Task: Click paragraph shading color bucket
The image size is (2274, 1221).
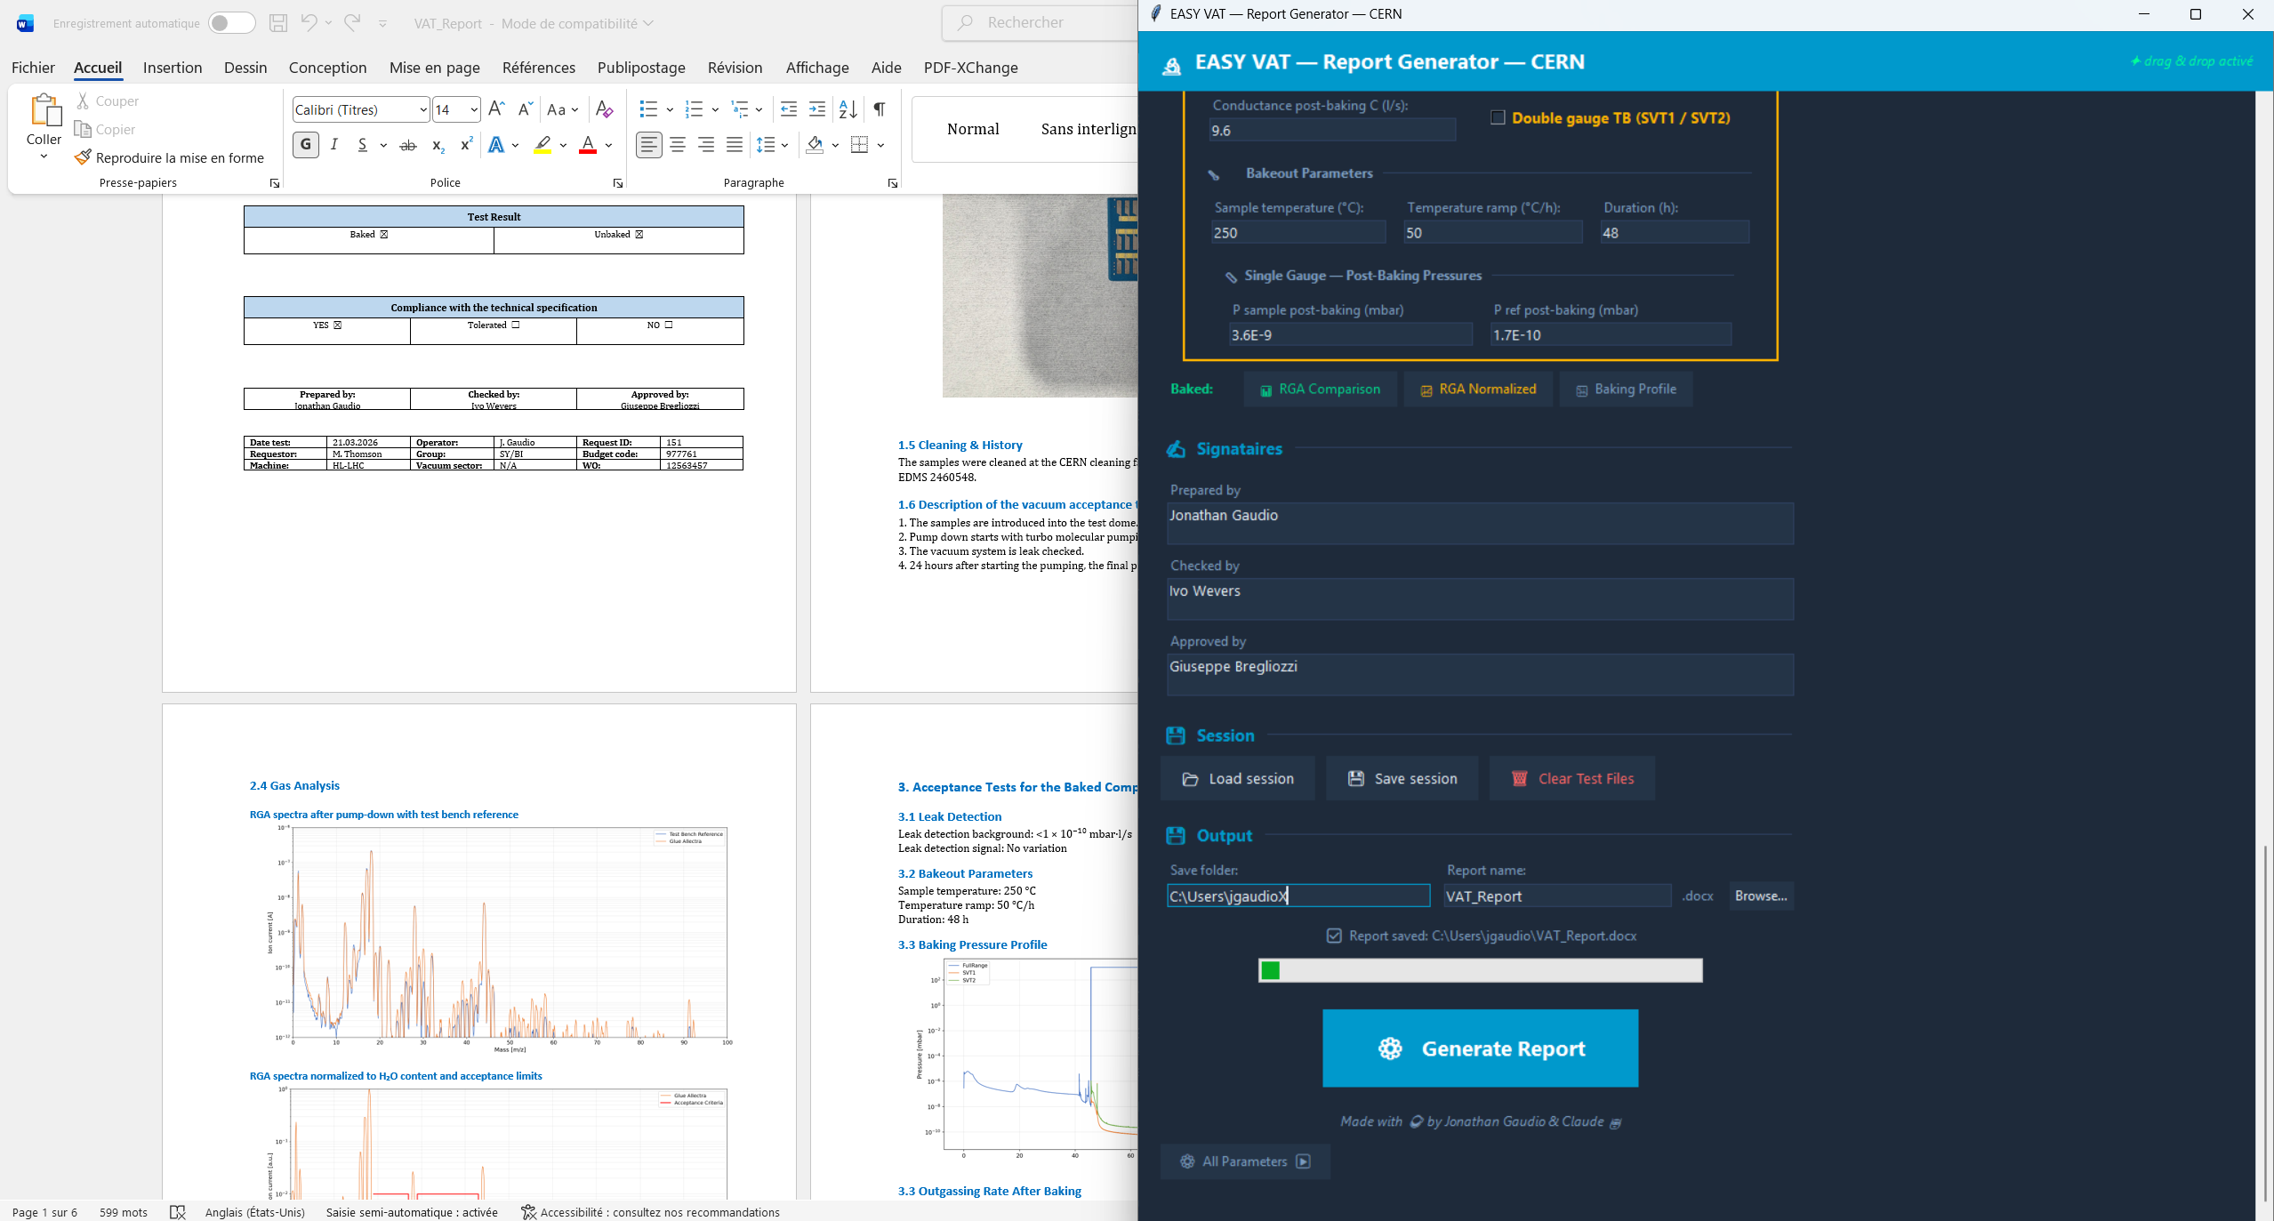Action: click(x=815, y=145)
